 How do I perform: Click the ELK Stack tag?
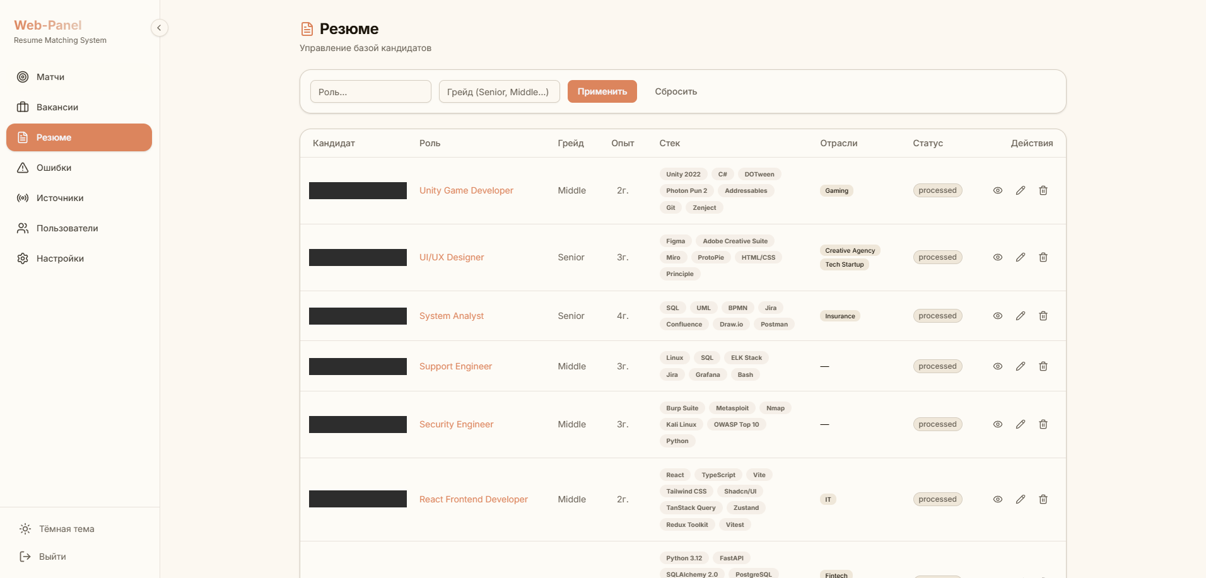tap(746, 357)
